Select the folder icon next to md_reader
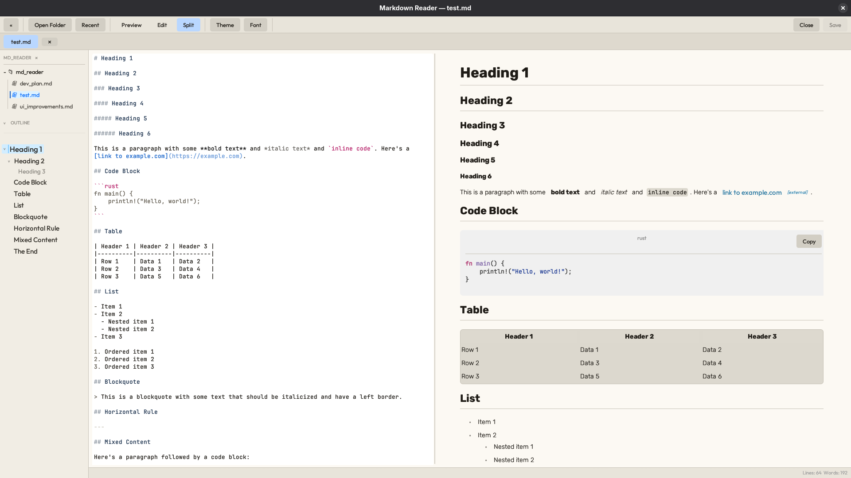 coord(10,72)
